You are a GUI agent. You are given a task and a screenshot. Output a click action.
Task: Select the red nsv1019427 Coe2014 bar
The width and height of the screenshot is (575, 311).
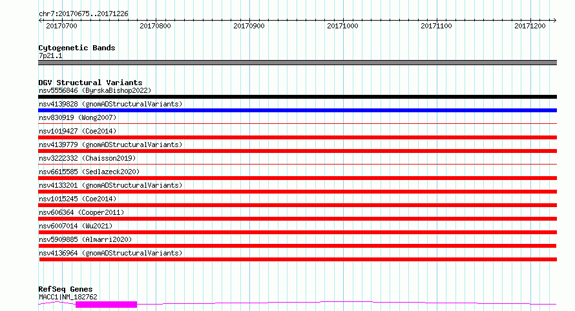[x=297, y=137]
